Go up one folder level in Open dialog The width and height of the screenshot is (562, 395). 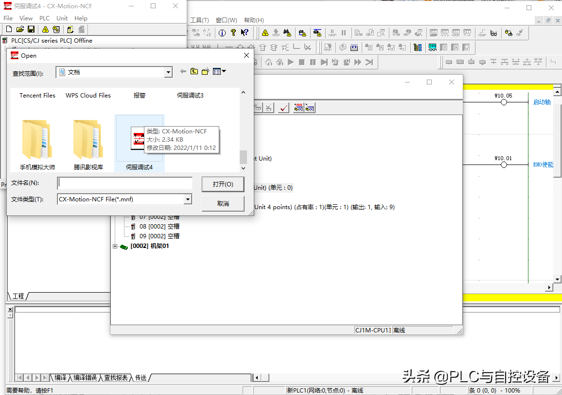(x=194, y=72)
